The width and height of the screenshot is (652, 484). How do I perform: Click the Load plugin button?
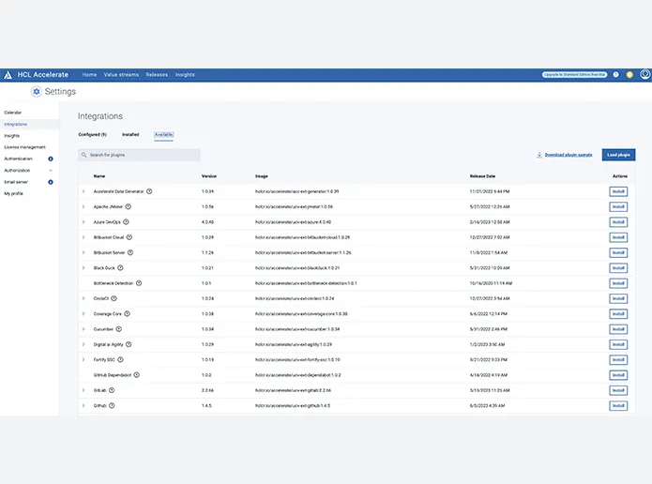tap(618, 155)
